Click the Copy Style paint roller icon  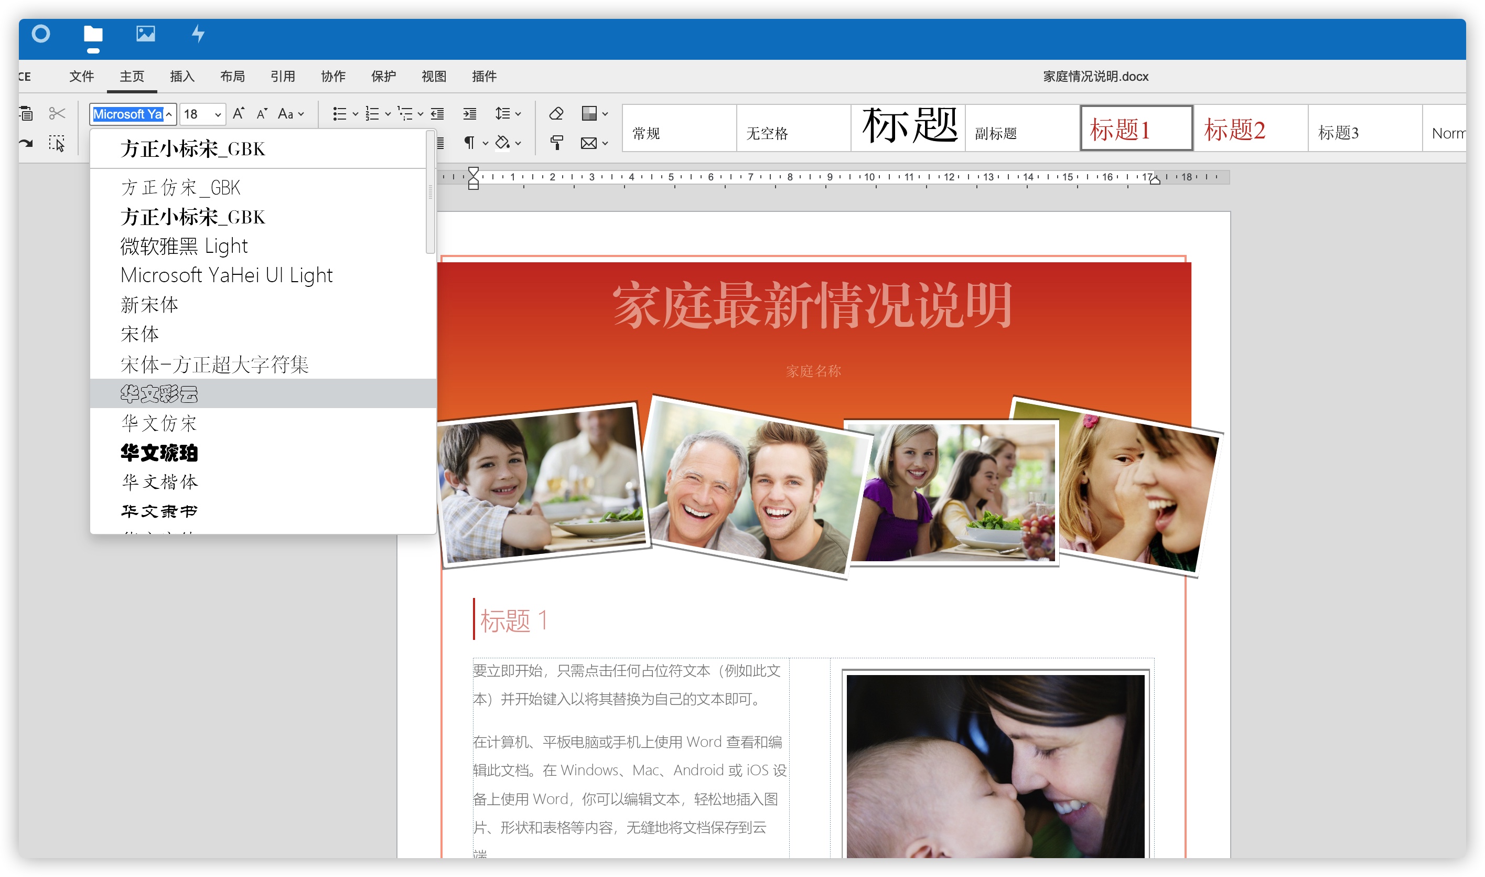(x=556, y=143)
